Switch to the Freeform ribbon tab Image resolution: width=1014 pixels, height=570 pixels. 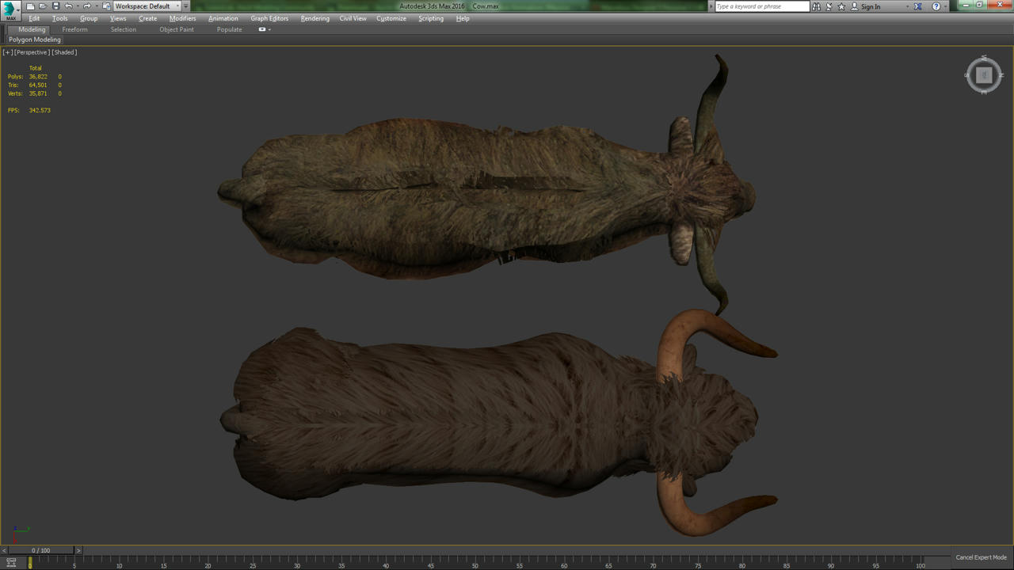75,29
